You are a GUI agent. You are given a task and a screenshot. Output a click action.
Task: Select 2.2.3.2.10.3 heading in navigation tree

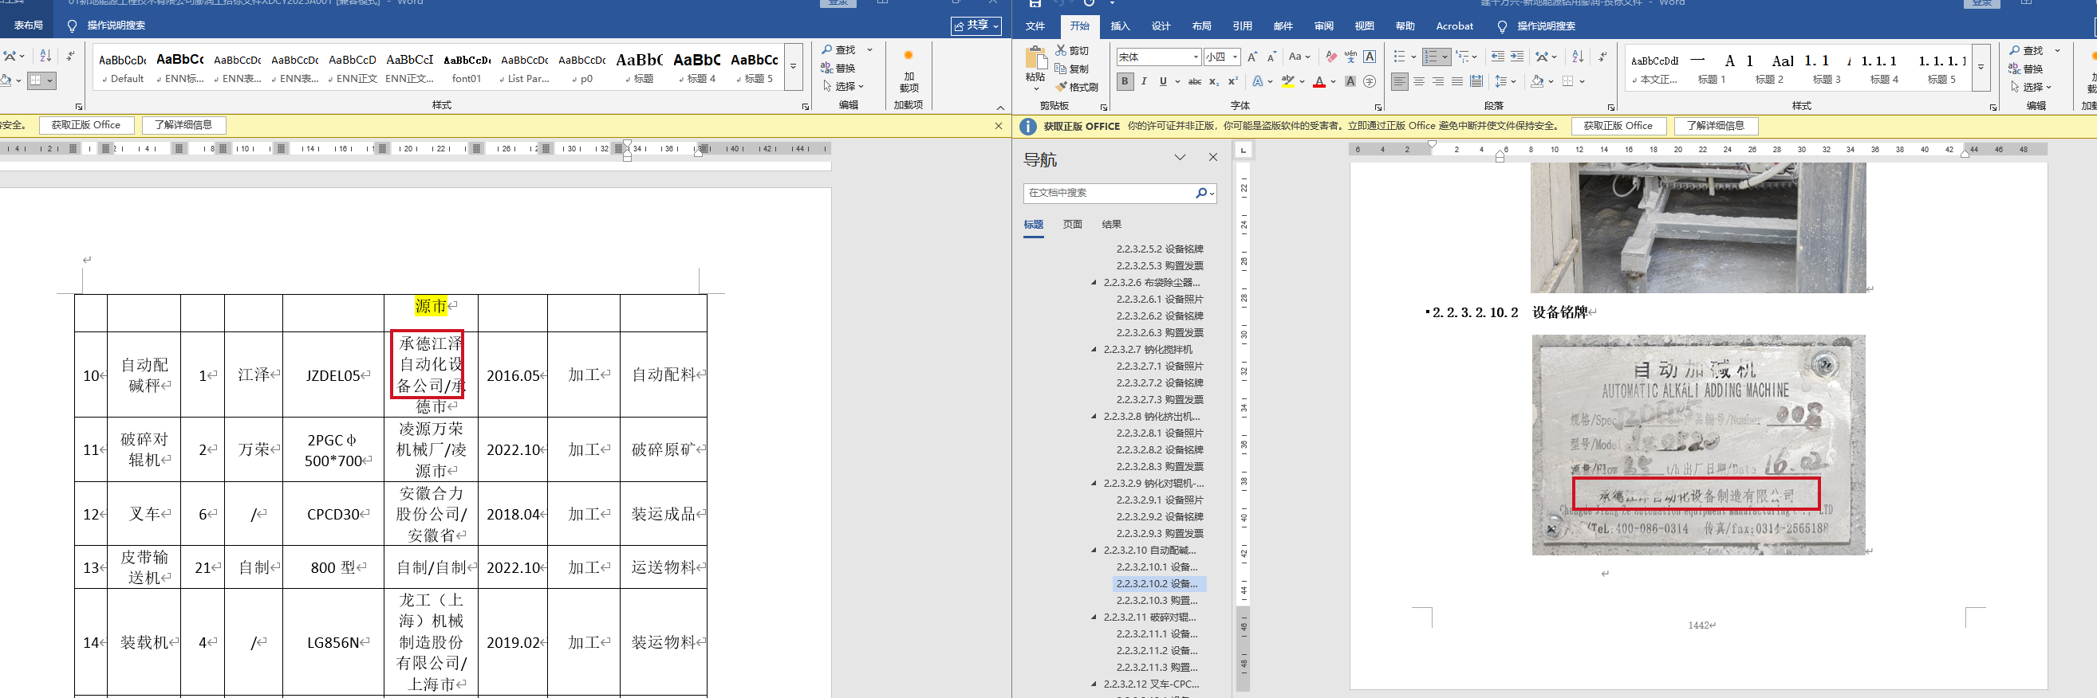tap(1157, 602)
